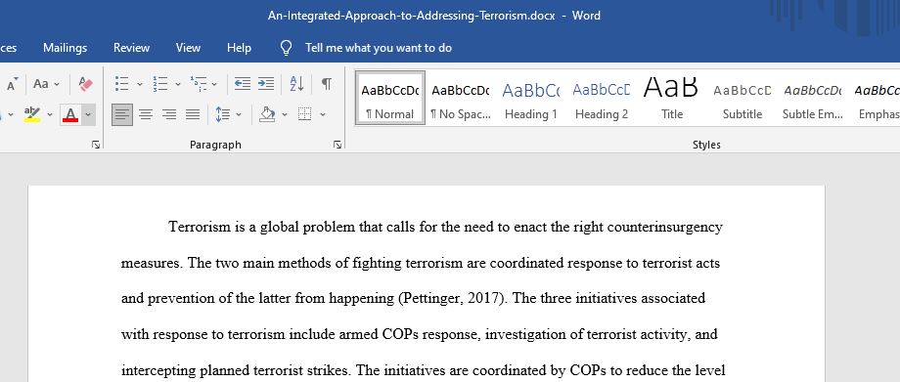The height and width of the screenshot is (382, 900).
Task: Clear all formatting with eraser icon
Action: 85,84
